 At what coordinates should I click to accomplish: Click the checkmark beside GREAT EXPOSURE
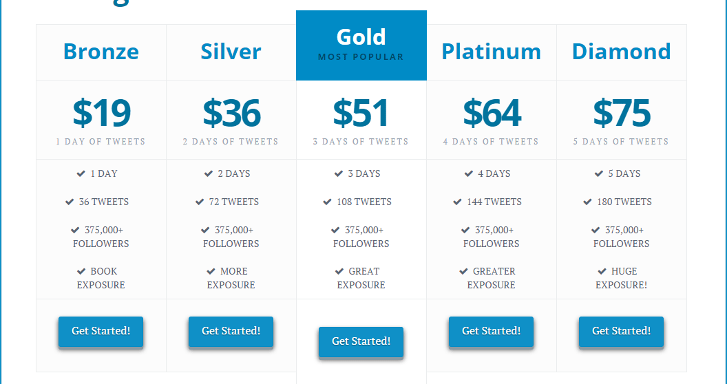click(x=339, y=271)
